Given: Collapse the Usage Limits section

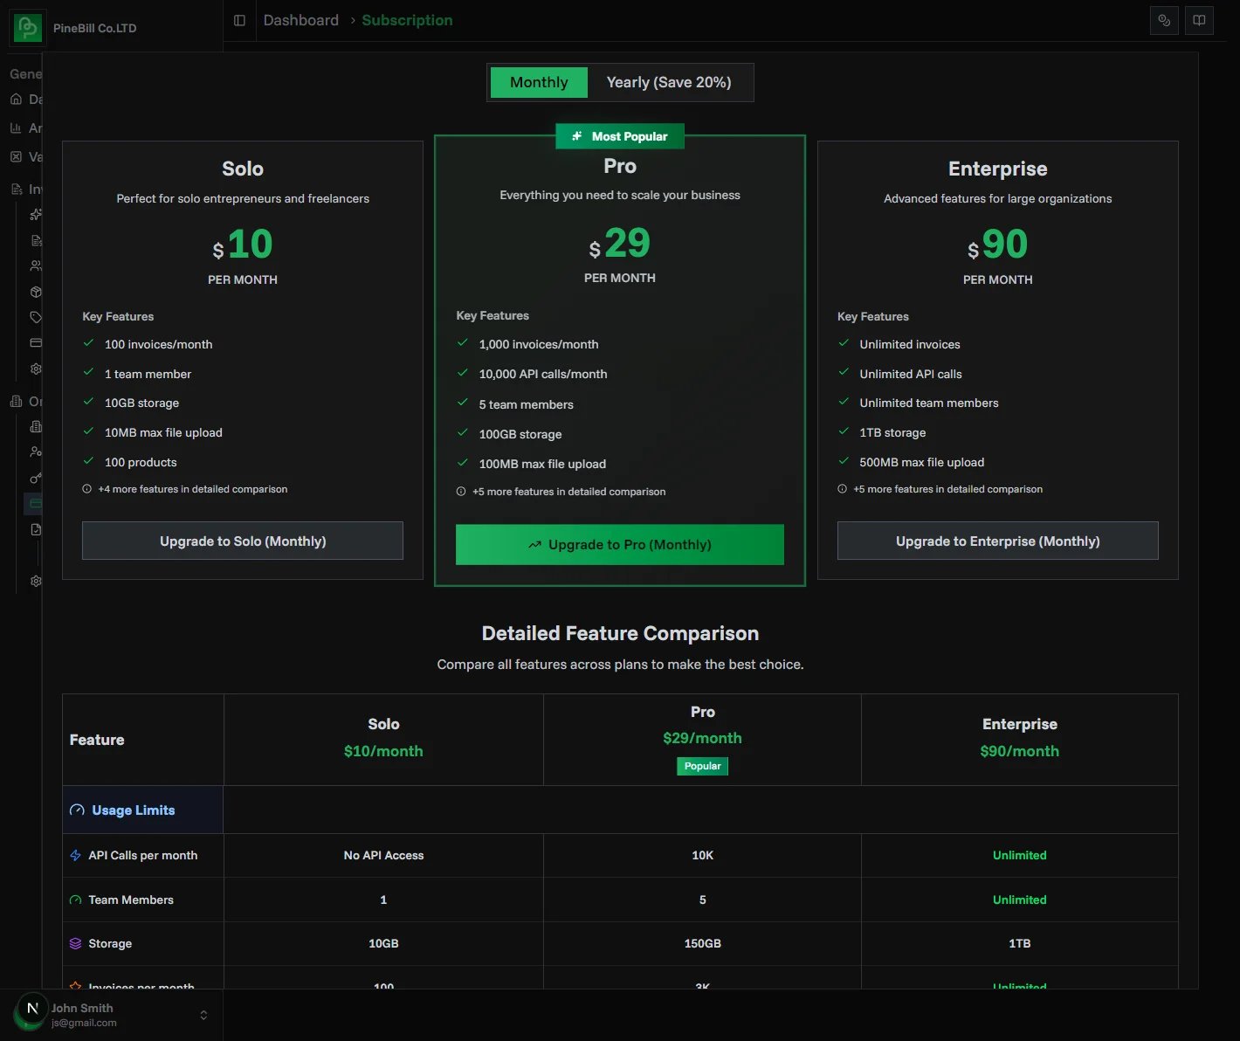Looking at the screenshot, I should [133, 810].
